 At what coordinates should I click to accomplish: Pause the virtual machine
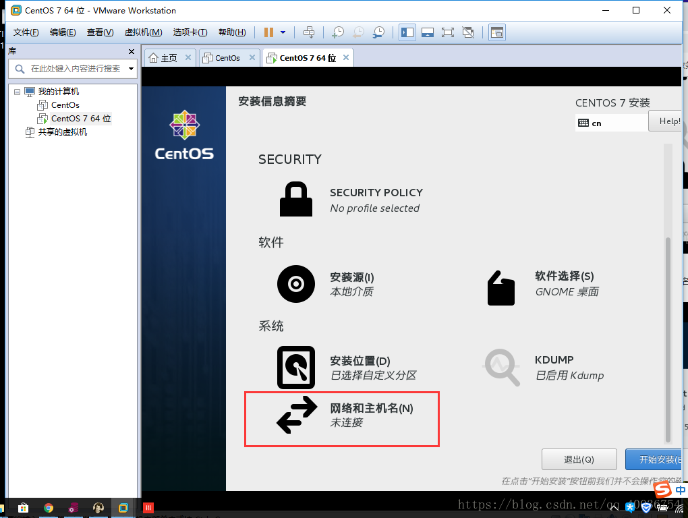coord(268,32)
